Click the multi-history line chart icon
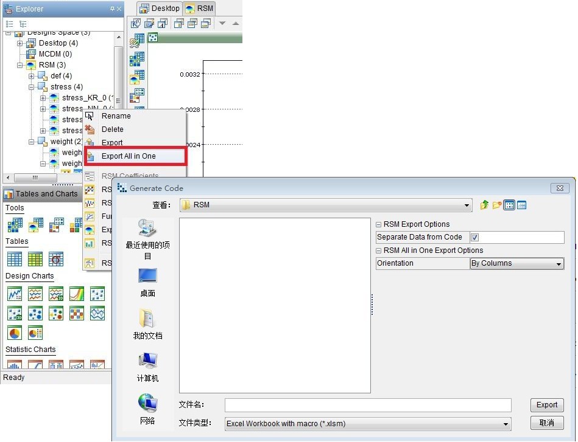The height and width of the screenshot is (442, 578). [x=35, y=294]
